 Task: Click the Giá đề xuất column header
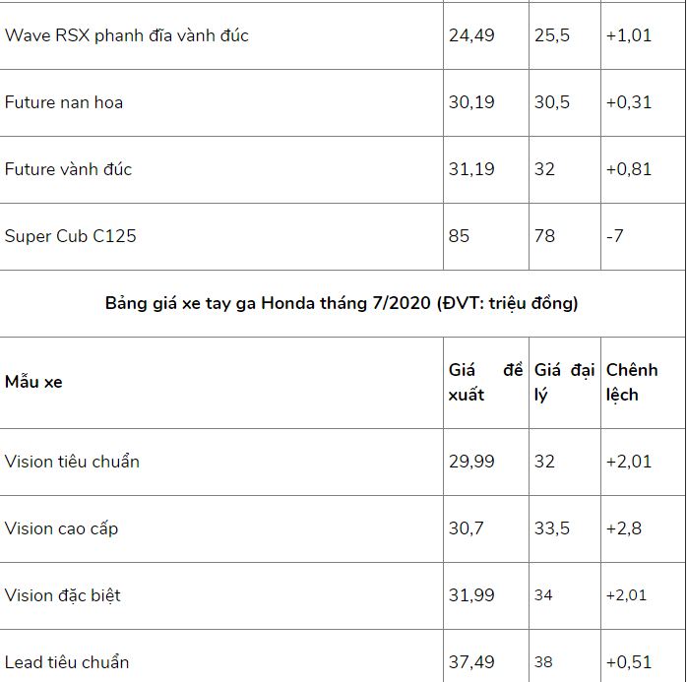[485, 382]
